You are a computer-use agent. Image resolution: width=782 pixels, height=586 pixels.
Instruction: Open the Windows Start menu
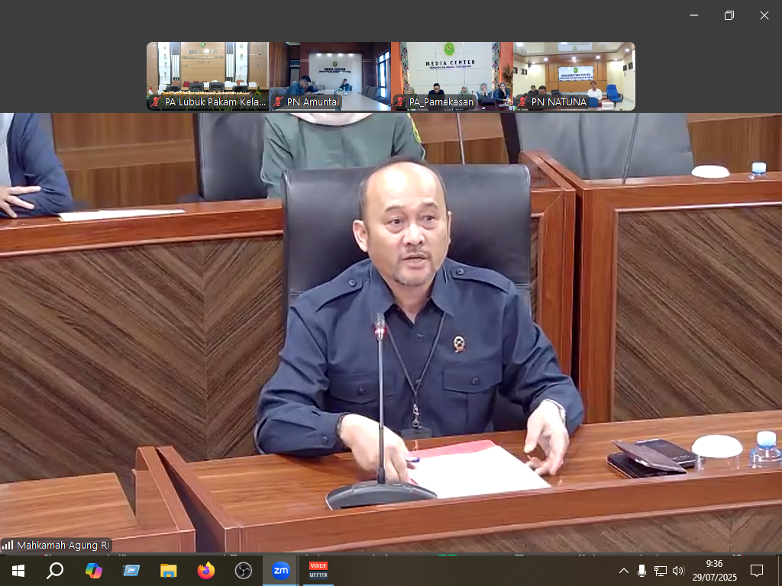point(18,570)
